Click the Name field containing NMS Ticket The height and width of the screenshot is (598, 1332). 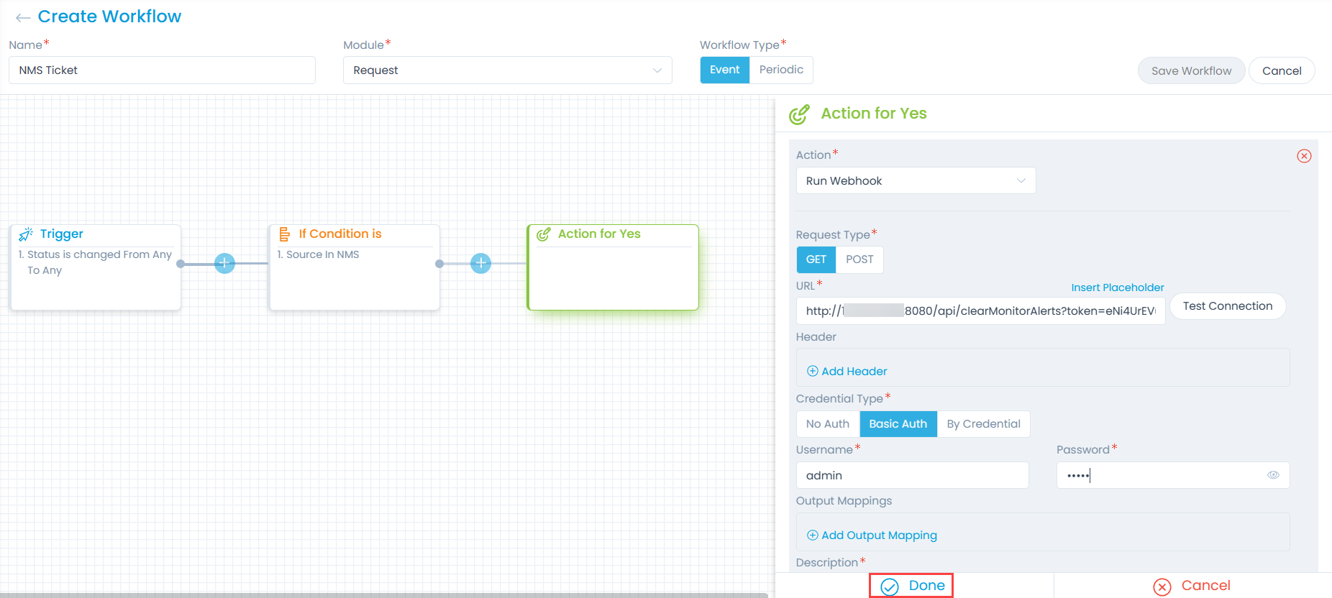162,70
